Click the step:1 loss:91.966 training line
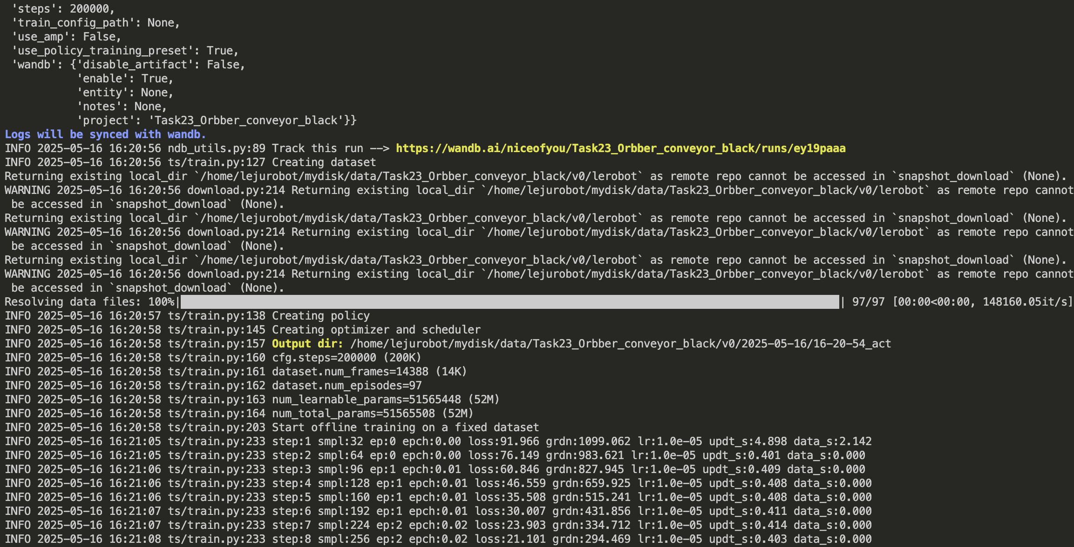 (x=438, y=441)
